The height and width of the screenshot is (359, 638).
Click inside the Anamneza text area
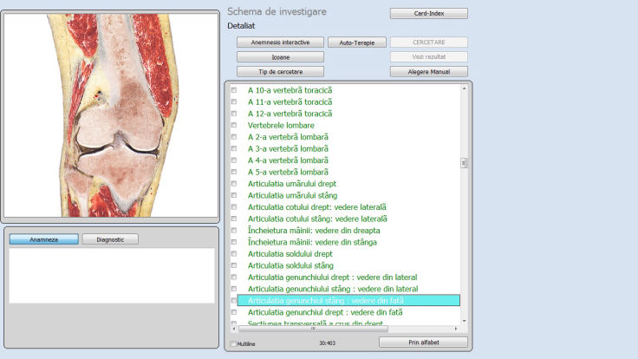click(x=111, y=276)
